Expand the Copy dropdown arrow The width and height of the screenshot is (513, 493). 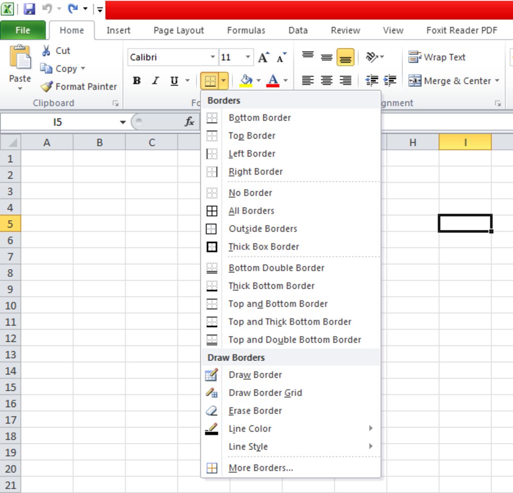[83, 69]
